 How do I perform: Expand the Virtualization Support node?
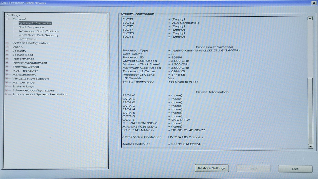[7, 79]
